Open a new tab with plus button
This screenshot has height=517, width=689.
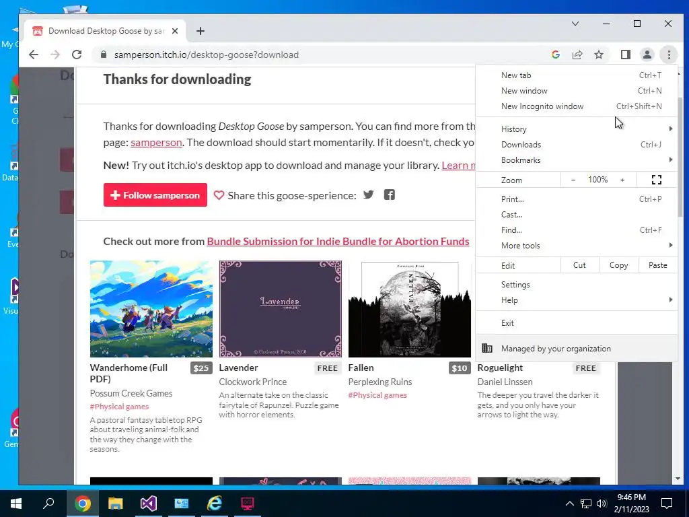click(201, 31)
